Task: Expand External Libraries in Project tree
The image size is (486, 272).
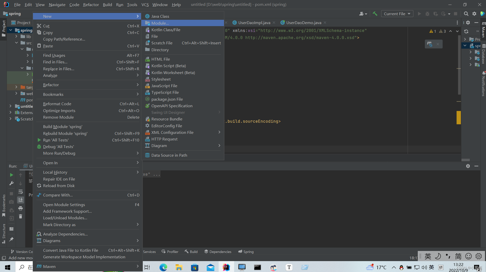Action: click(x=11, y=112)
